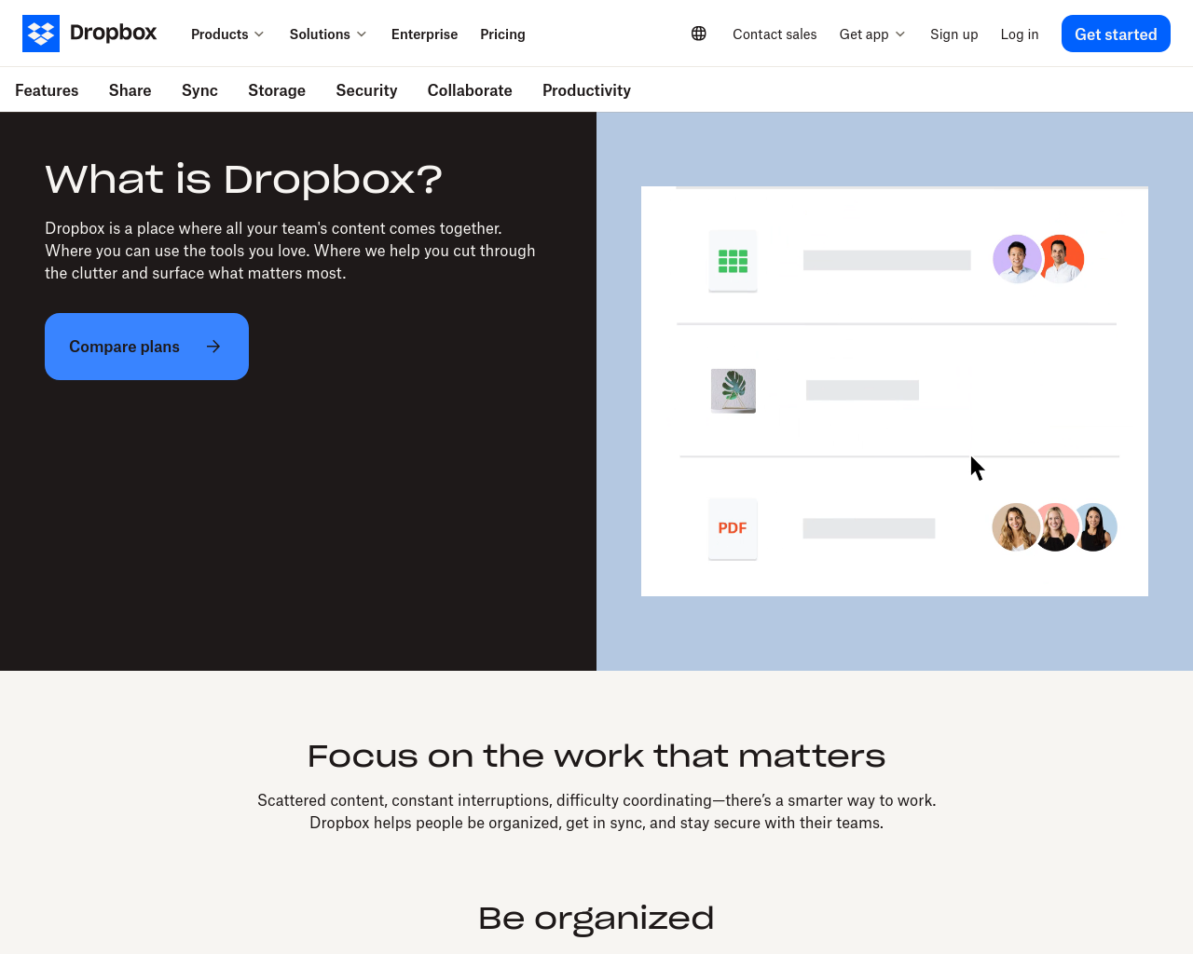Screen dimensions: 1193x954
Task: Click the leaf image file thumbnail
Action: point(734,390)
